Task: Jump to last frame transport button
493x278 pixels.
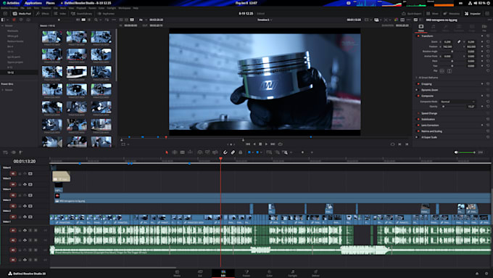Action: click(x=273, y=144)
